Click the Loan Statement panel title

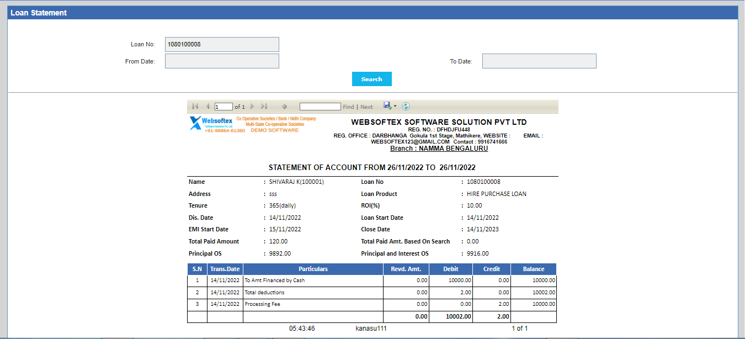39,13
